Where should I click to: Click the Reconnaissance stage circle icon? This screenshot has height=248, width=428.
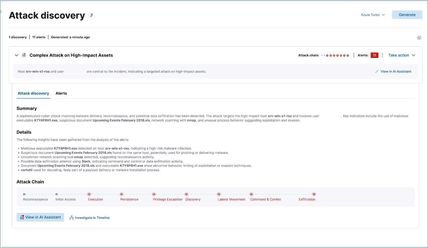click(24, 194)
